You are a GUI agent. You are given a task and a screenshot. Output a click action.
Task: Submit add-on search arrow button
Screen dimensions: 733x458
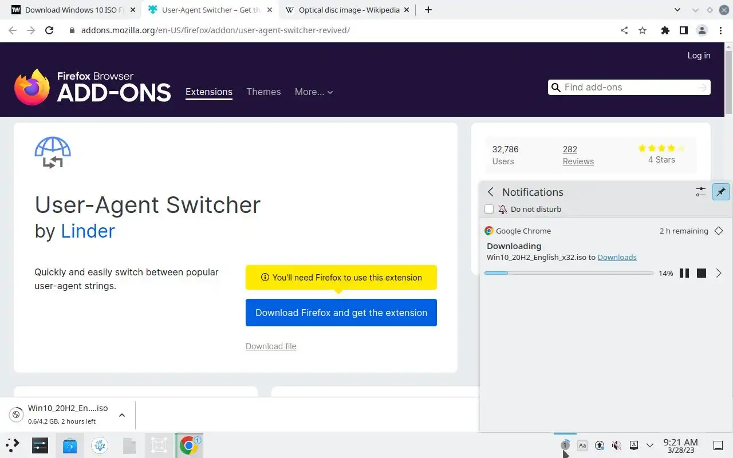pos(703,87)
